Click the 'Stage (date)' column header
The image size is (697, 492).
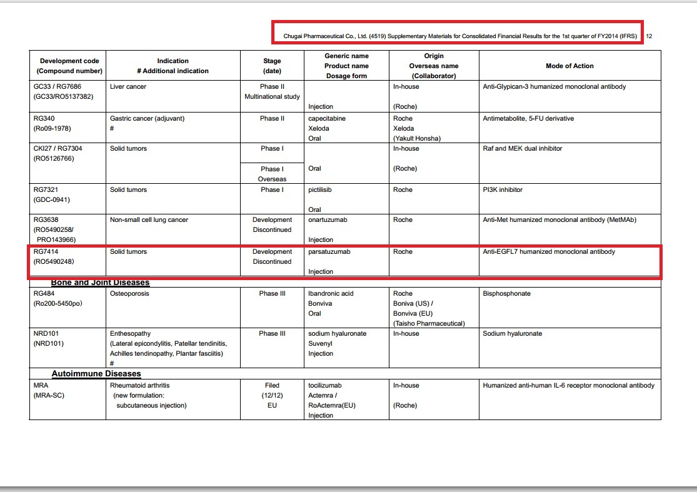click(272, 66)
